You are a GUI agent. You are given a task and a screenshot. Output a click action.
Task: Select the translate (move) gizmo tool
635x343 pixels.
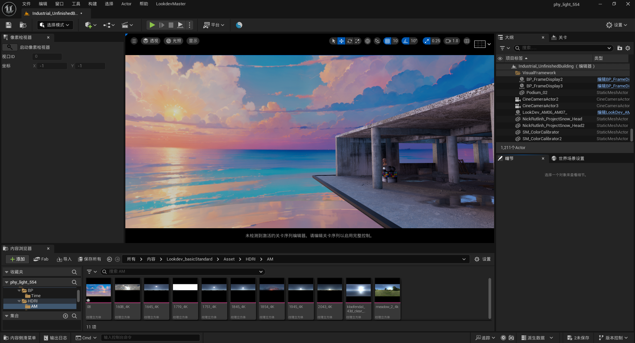tap(341, 41)
